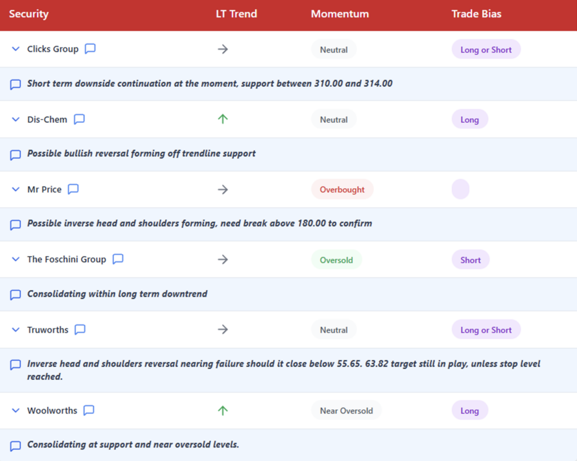Click note icon beside 'Consolidating within long term downtrend'
The height and width of the screenshot is (461, 577).
[x=16, y=295]
